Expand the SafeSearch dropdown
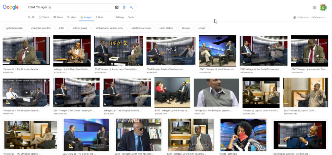The image size is (332, 155). [x=318, y=18]
